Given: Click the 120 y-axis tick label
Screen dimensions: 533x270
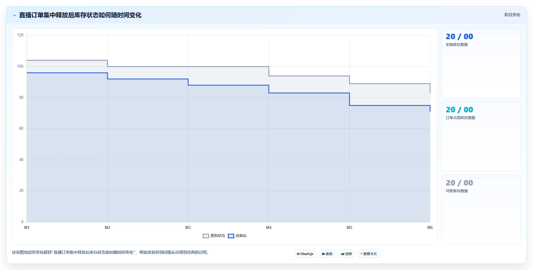Looking at the screenshot, I should (x=20, y=35).
